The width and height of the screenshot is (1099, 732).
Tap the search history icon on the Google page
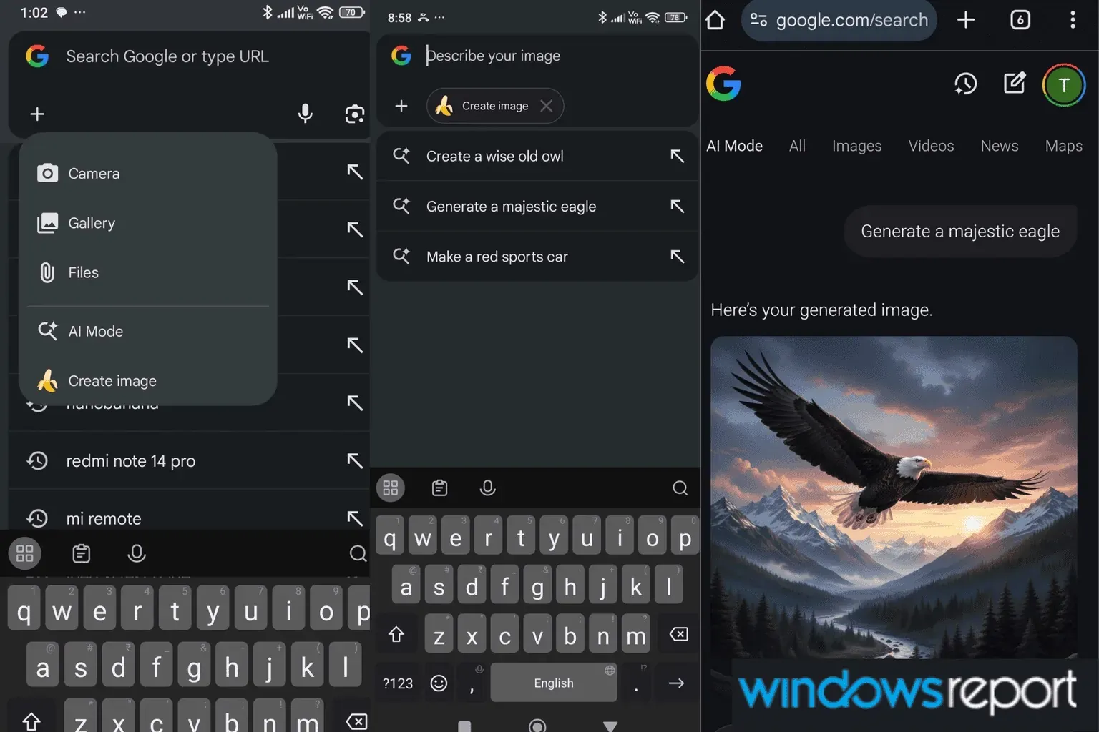[966, 84]
